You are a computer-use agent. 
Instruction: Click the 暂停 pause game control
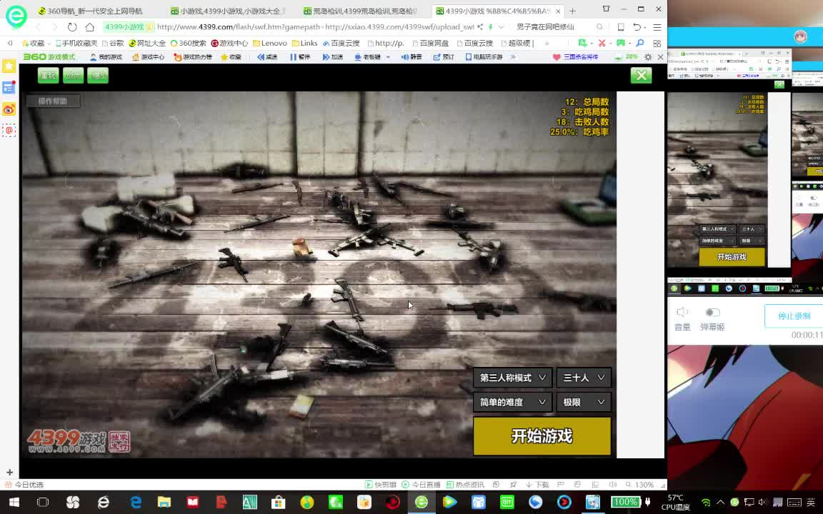coord(300,56)
